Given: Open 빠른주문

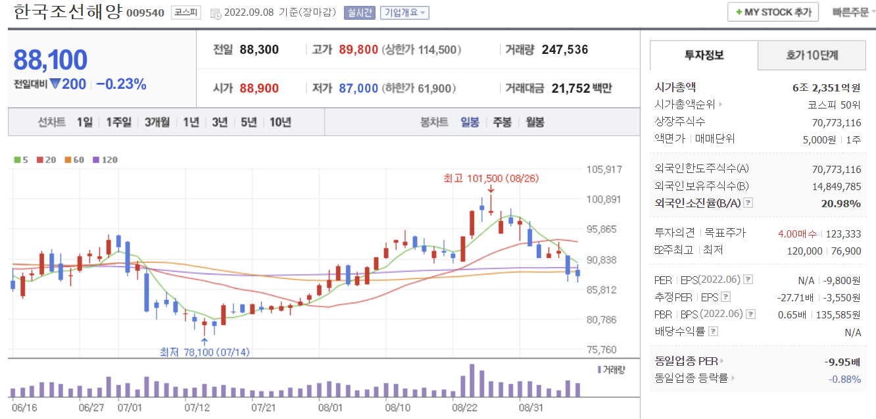Looking at the screenshot, I should (852, 11).
